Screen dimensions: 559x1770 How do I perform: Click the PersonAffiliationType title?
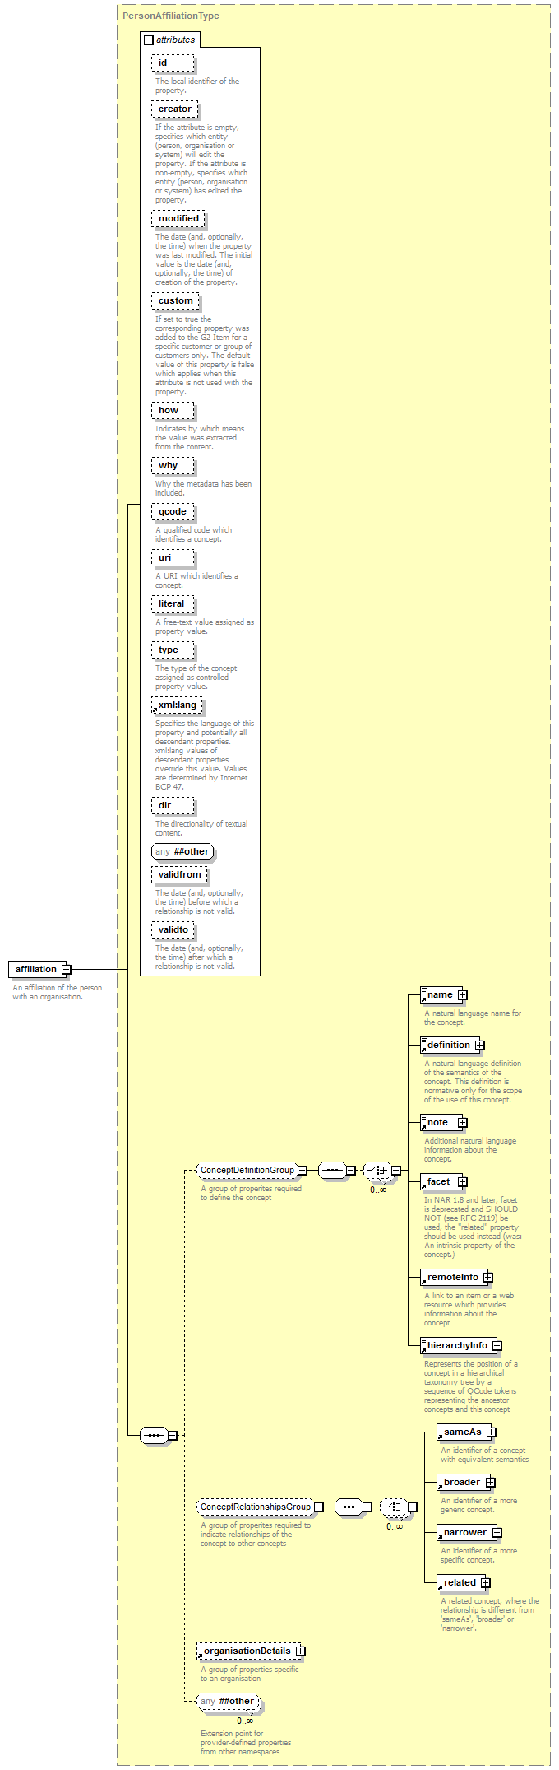click(x=171, y=16)
